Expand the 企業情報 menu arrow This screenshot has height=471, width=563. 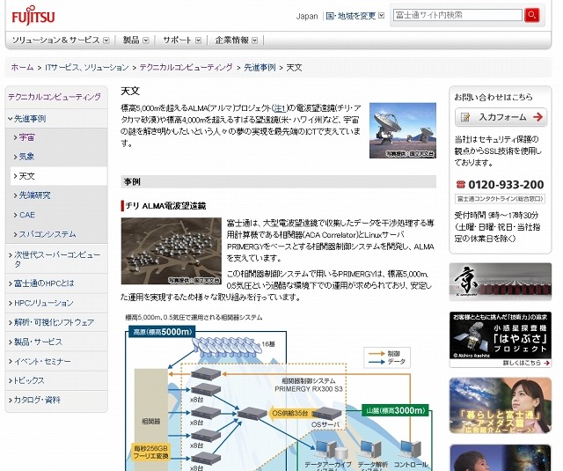tap(254, 40)
